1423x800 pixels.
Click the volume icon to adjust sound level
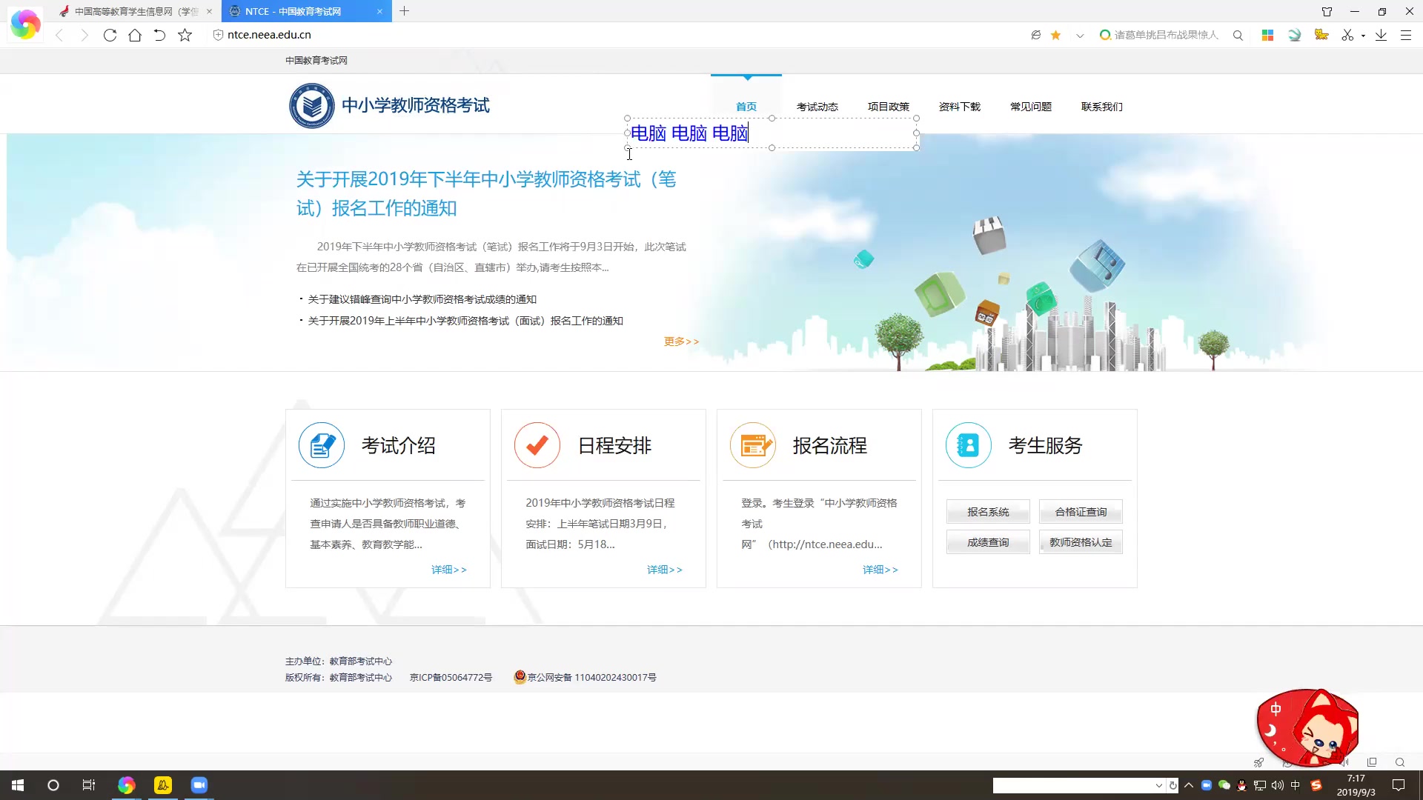1277,785
